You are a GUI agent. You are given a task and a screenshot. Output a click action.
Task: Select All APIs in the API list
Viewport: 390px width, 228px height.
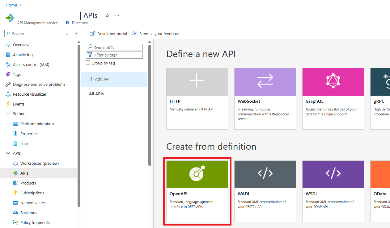(96, 94)
